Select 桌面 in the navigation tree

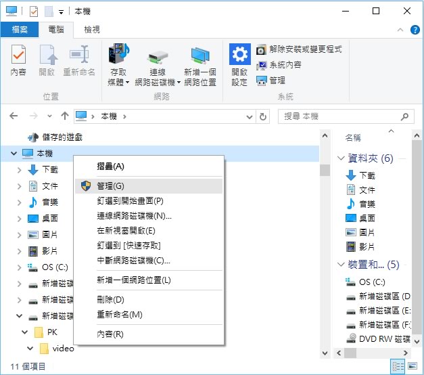(x=50, y=218)
